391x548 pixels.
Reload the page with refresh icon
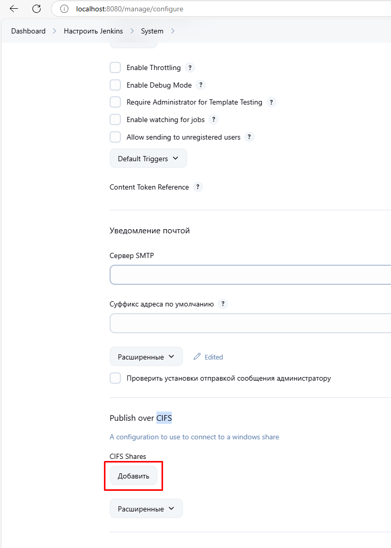pos(37,9)
